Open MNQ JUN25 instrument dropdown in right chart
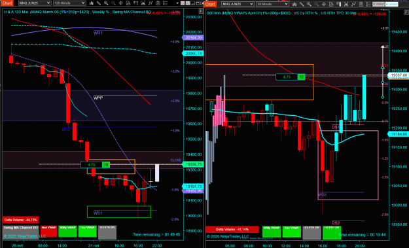 [238, 4]
